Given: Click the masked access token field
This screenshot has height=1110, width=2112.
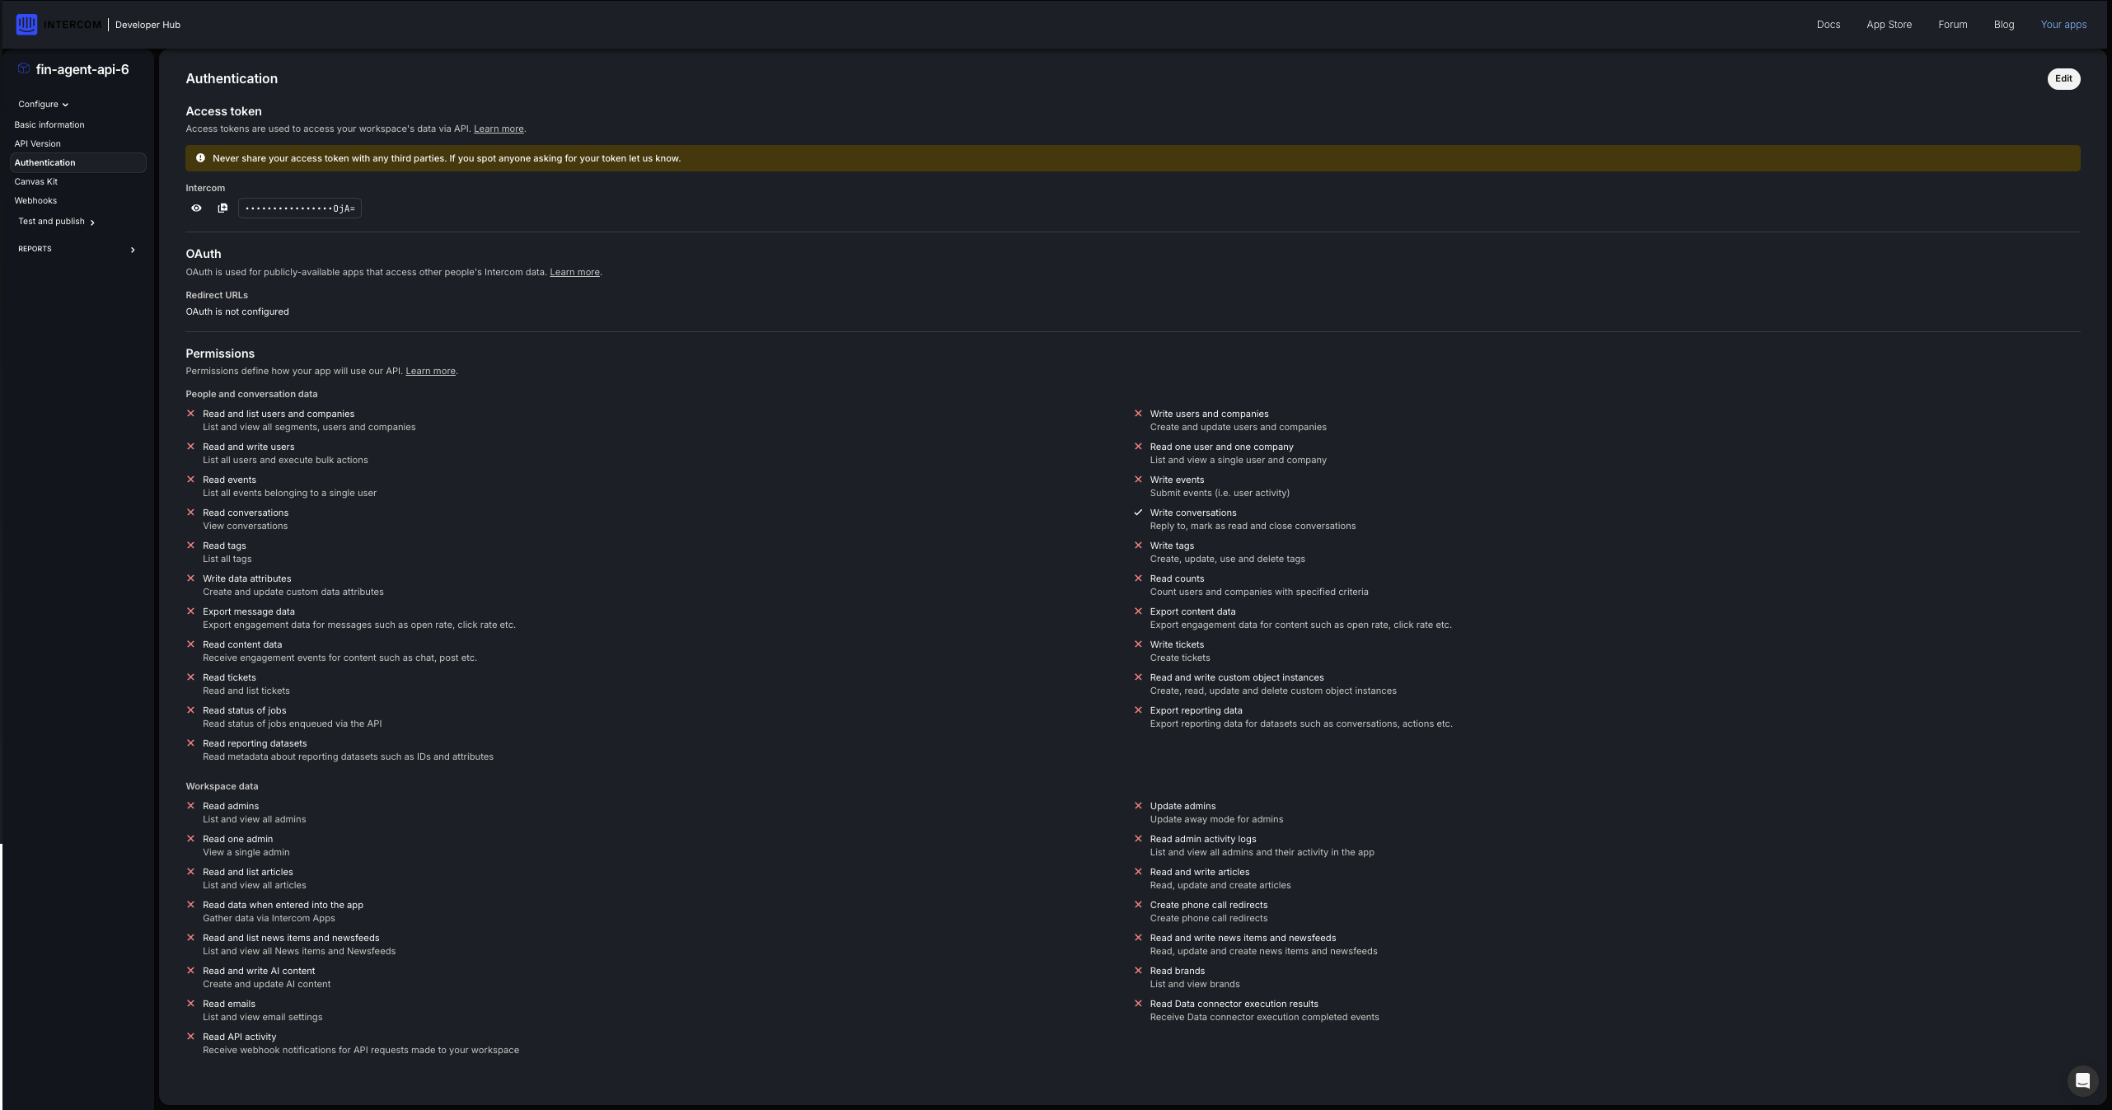Looking at the screenshot, I should [300, 208].
